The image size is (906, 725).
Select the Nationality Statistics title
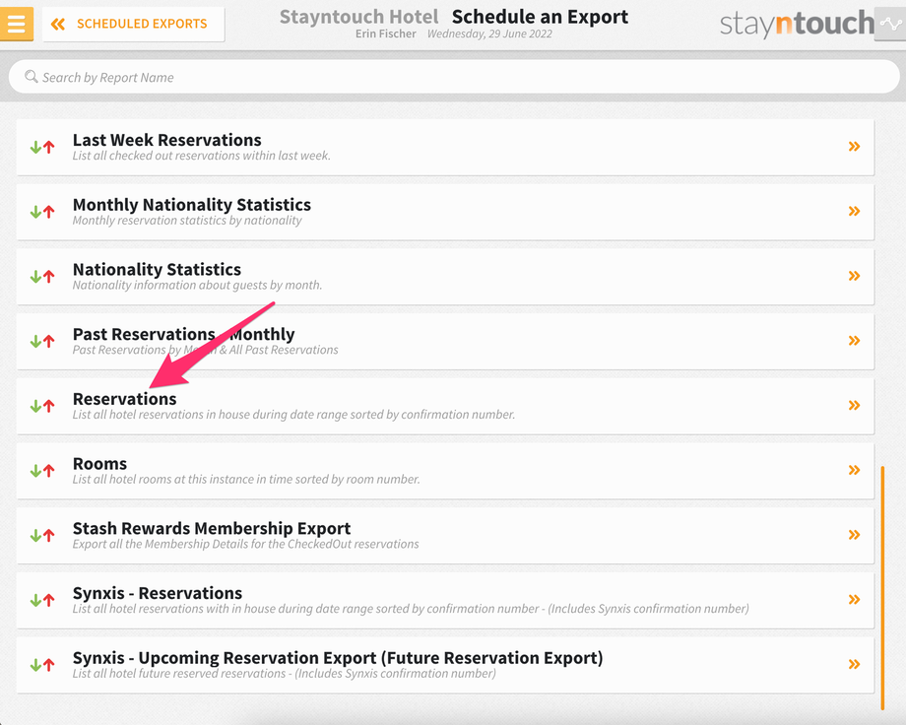pos(157,270)
